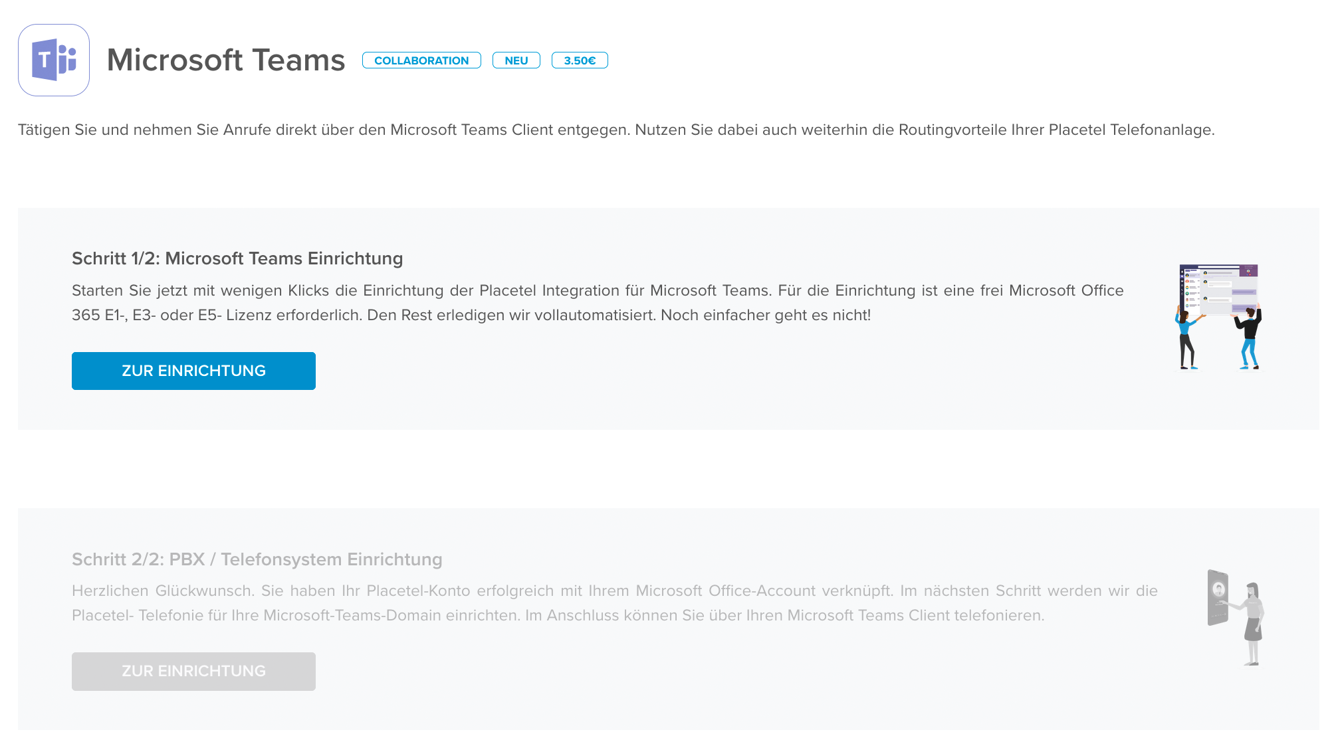Click the phone device in the step 2 illustration

(1218, 598)
